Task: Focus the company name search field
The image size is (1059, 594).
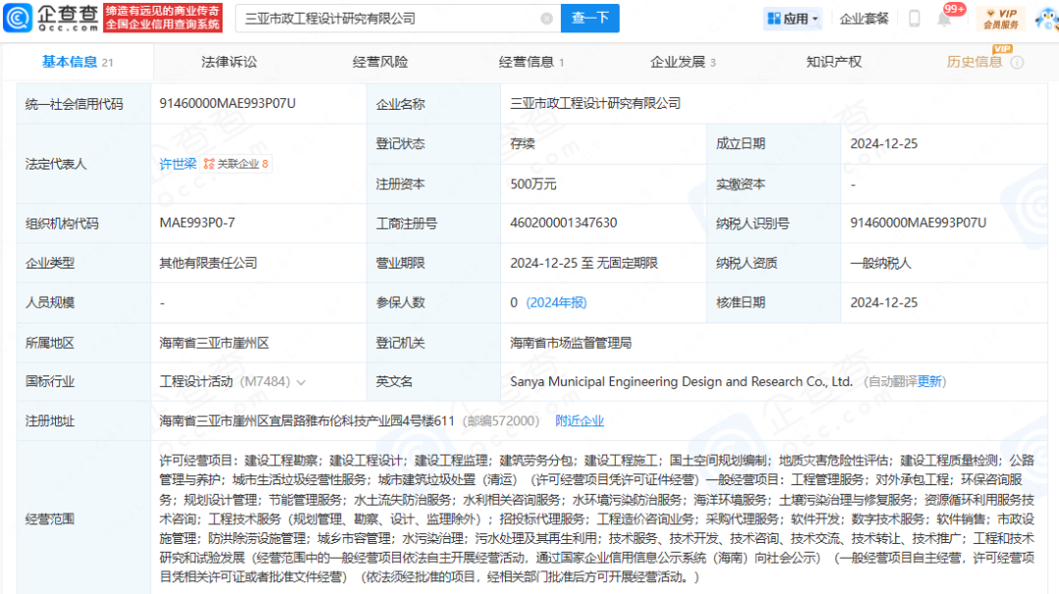Action: click(x=391, y=19)
